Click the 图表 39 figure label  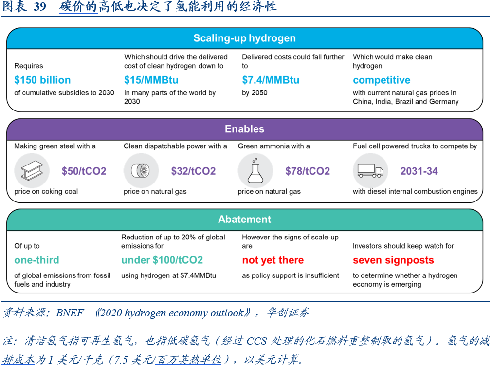click(24, 7)
